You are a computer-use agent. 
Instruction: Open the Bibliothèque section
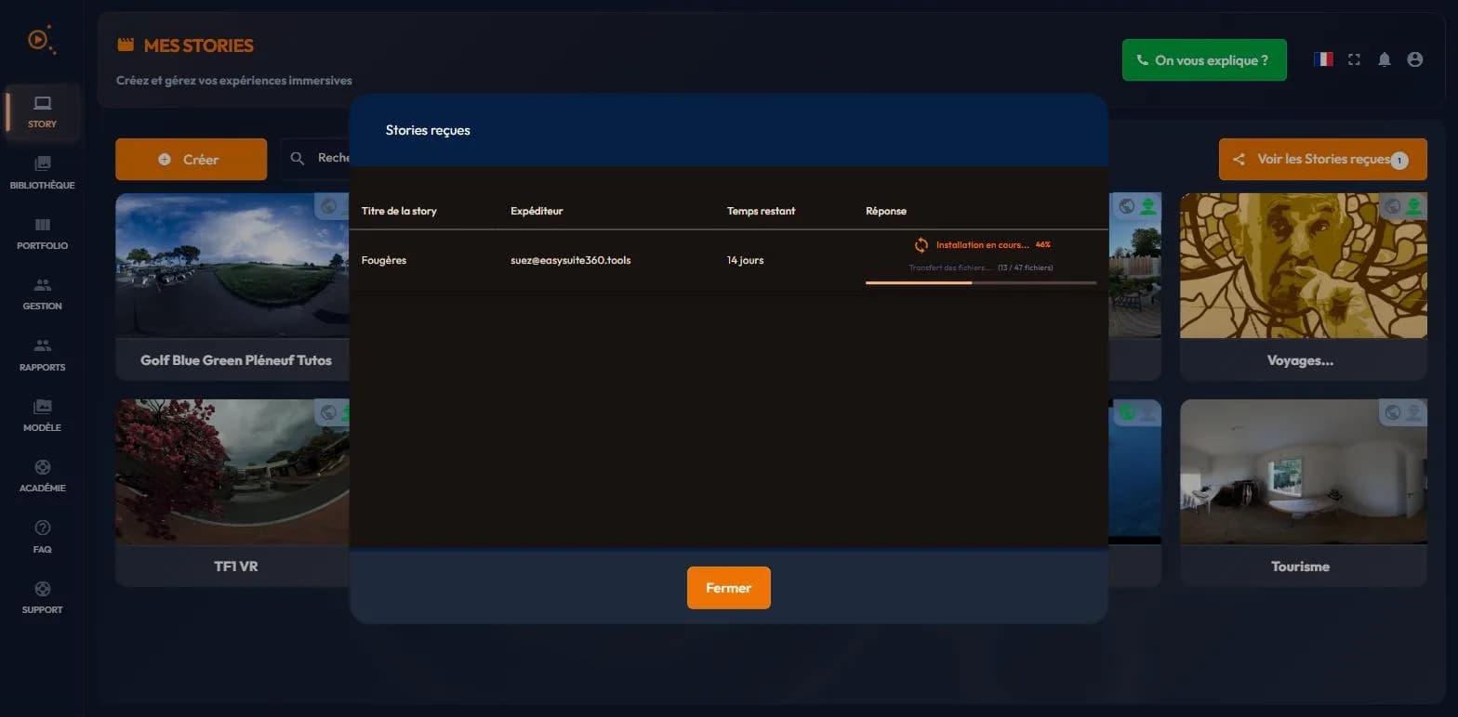[42, 173]
